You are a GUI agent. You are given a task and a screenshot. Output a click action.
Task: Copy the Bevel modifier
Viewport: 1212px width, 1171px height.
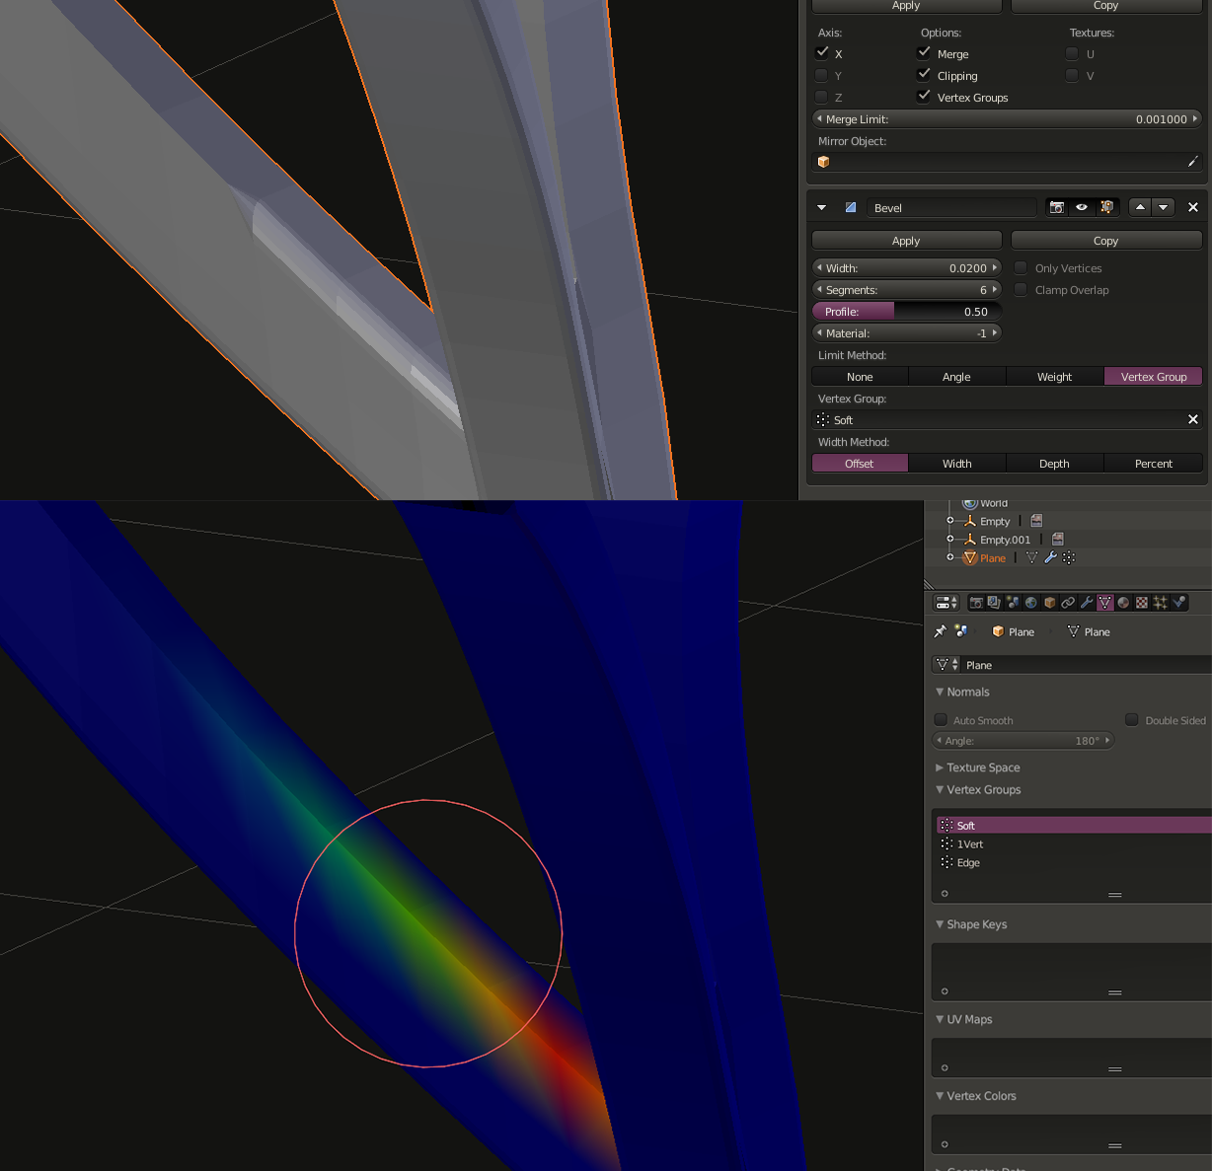tap(1105, 241)
